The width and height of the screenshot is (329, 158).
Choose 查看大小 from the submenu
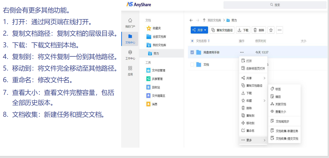click(280, 112)
